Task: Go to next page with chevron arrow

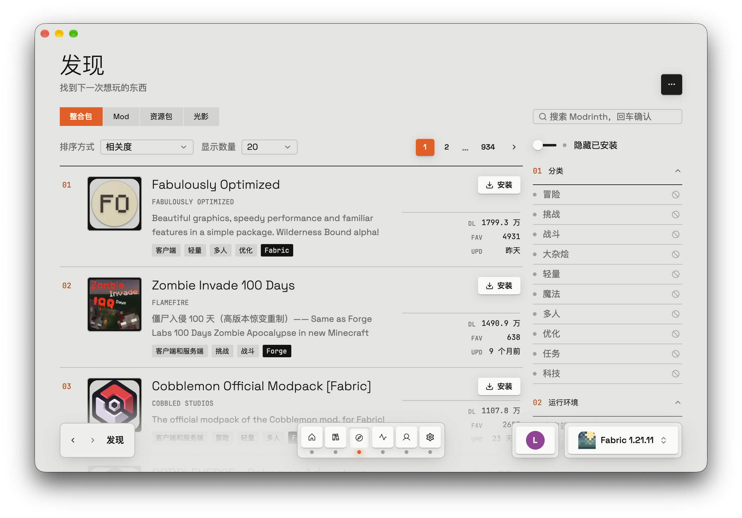Action: (x=514, y=147)
